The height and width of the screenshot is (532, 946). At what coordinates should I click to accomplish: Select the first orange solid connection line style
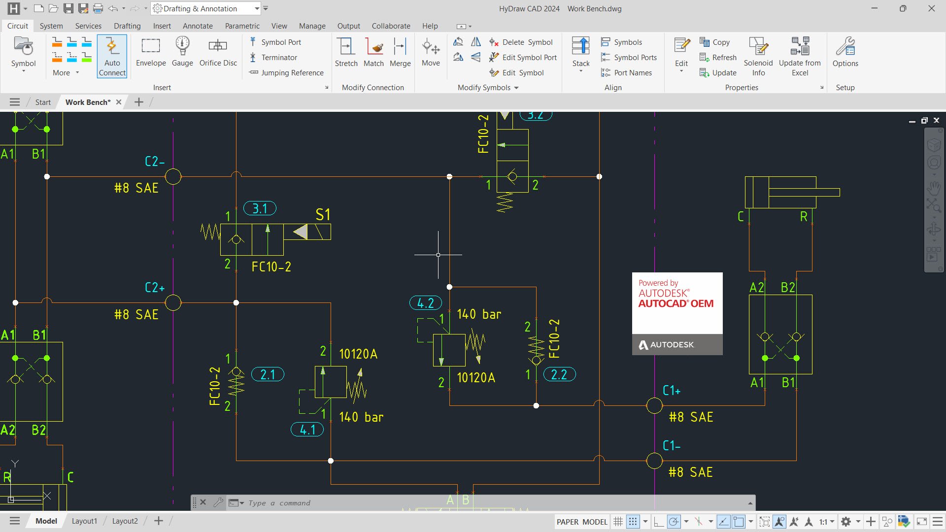coord(57,42)
